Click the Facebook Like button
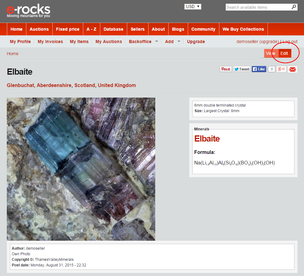The image size is (304, 276). (259, 69)
